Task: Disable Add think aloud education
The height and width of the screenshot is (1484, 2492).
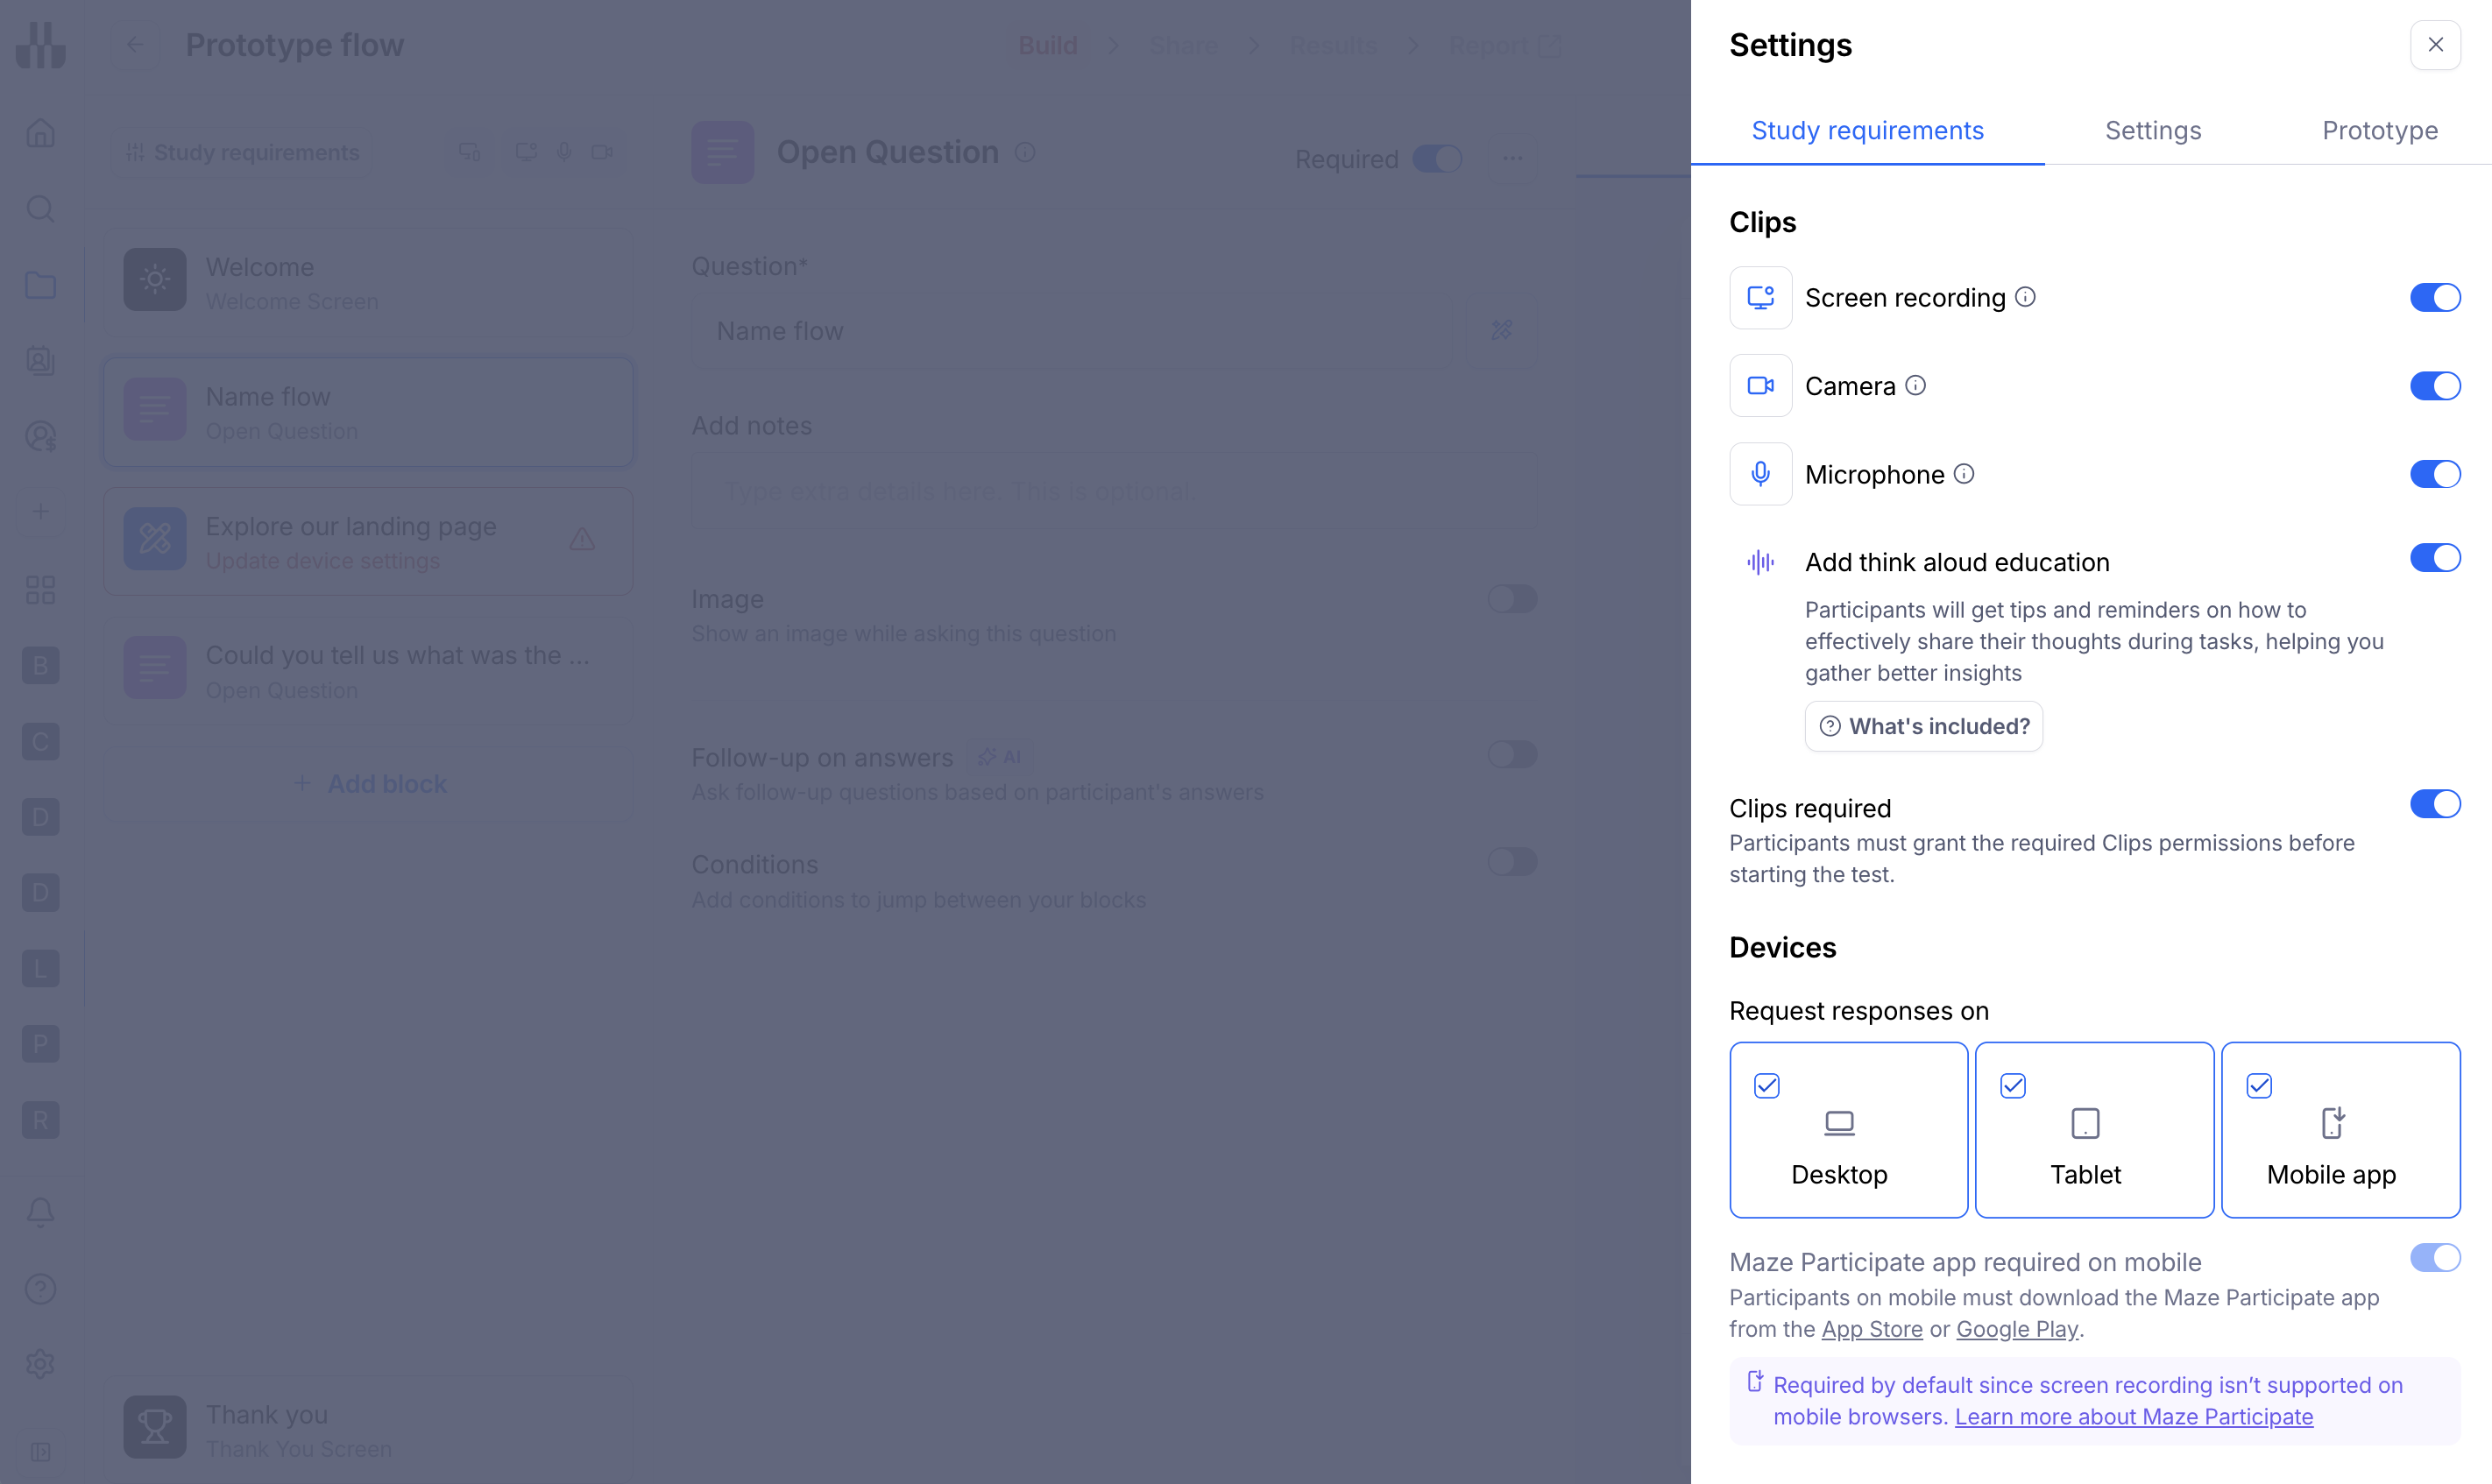Action: (2434, 558)
